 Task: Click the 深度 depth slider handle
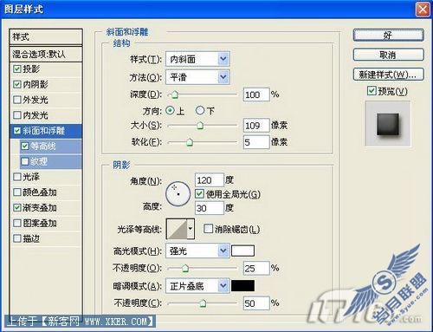pos(175,94)
